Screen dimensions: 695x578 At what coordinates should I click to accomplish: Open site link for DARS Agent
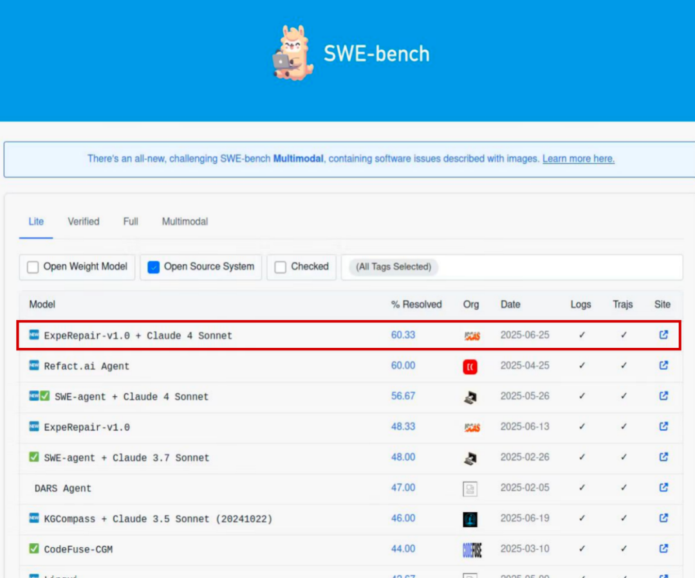click(x=663, y=487)
